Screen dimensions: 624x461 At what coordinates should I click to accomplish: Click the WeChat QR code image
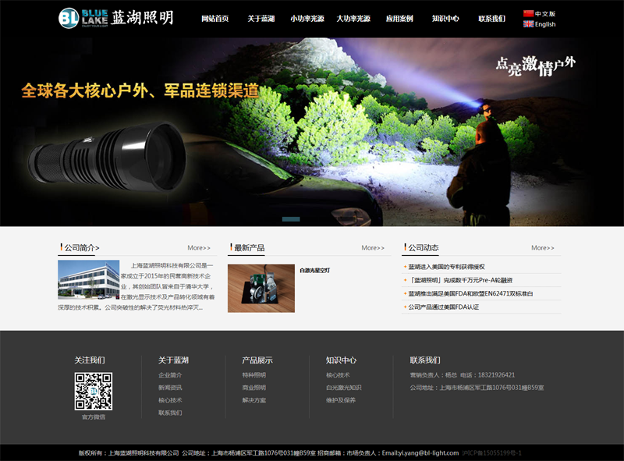coord(93,392)
